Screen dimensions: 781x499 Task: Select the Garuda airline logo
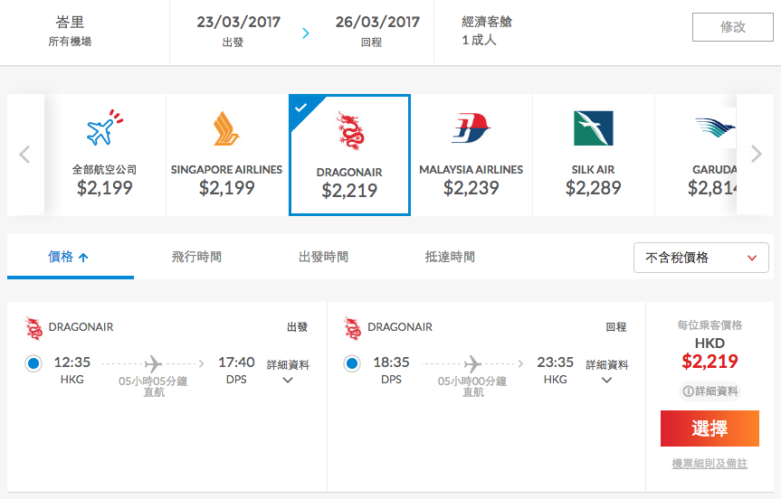(715, 127)
